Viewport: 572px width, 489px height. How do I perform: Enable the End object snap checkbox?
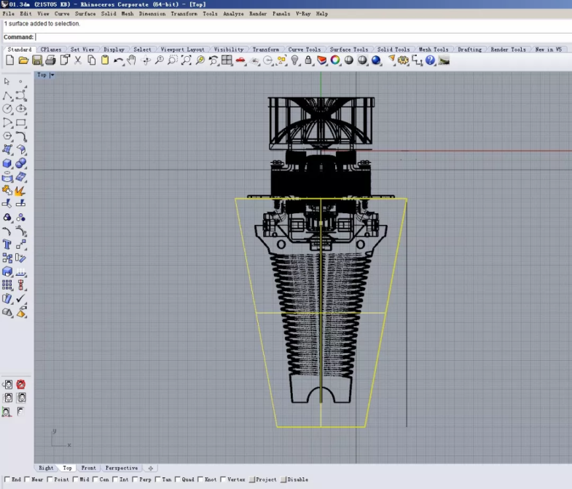click(7, 480)
